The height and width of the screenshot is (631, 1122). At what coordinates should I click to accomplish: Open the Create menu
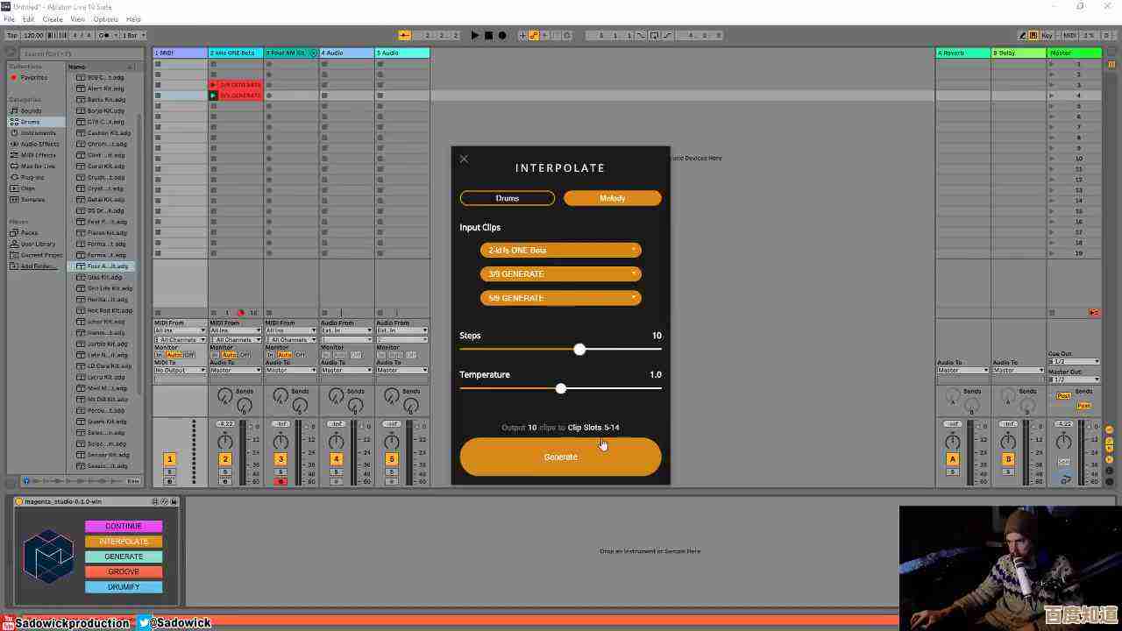[x=53, y=19]
